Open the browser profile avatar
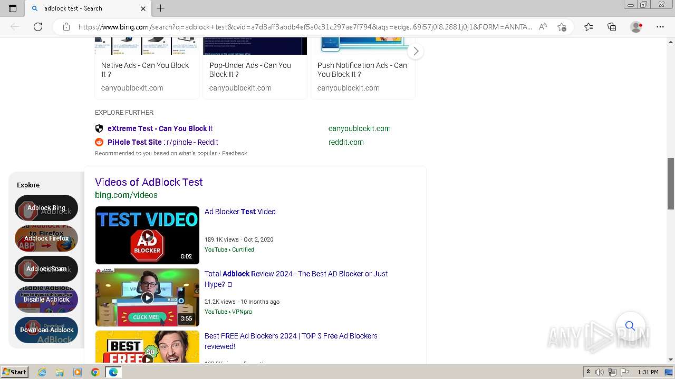 (637, 27)
